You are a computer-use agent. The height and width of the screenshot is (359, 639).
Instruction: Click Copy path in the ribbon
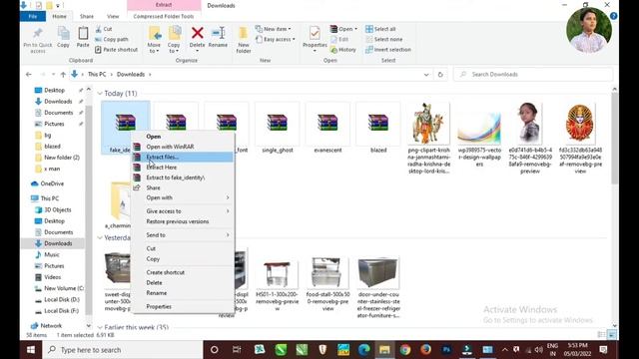pyautogui.click(x=112, y=40)
